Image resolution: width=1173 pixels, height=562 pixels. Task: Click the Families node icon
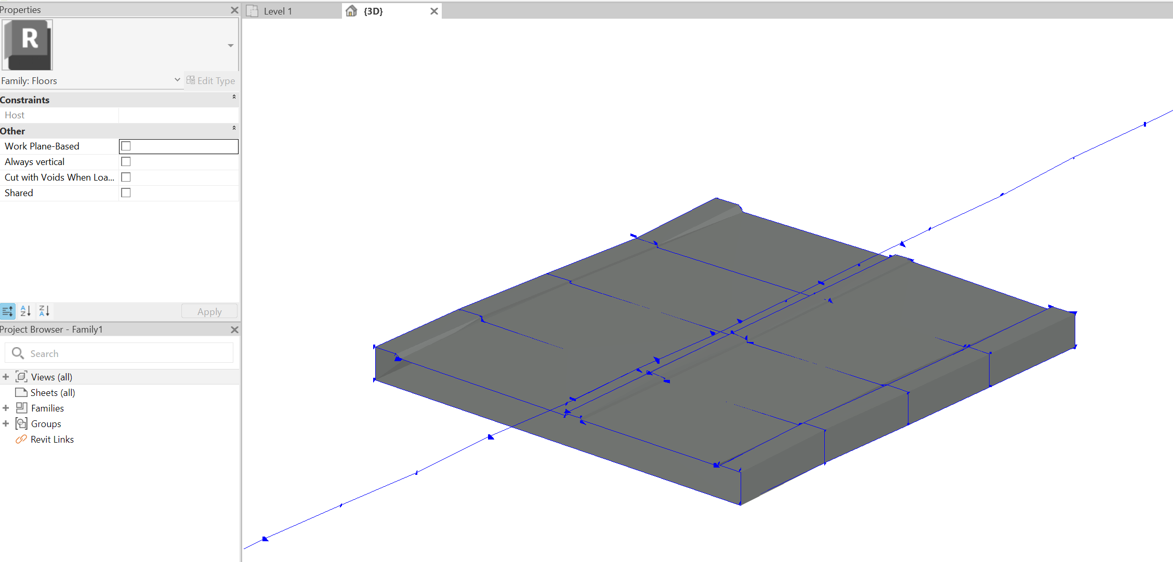click(x=21, y=408)
